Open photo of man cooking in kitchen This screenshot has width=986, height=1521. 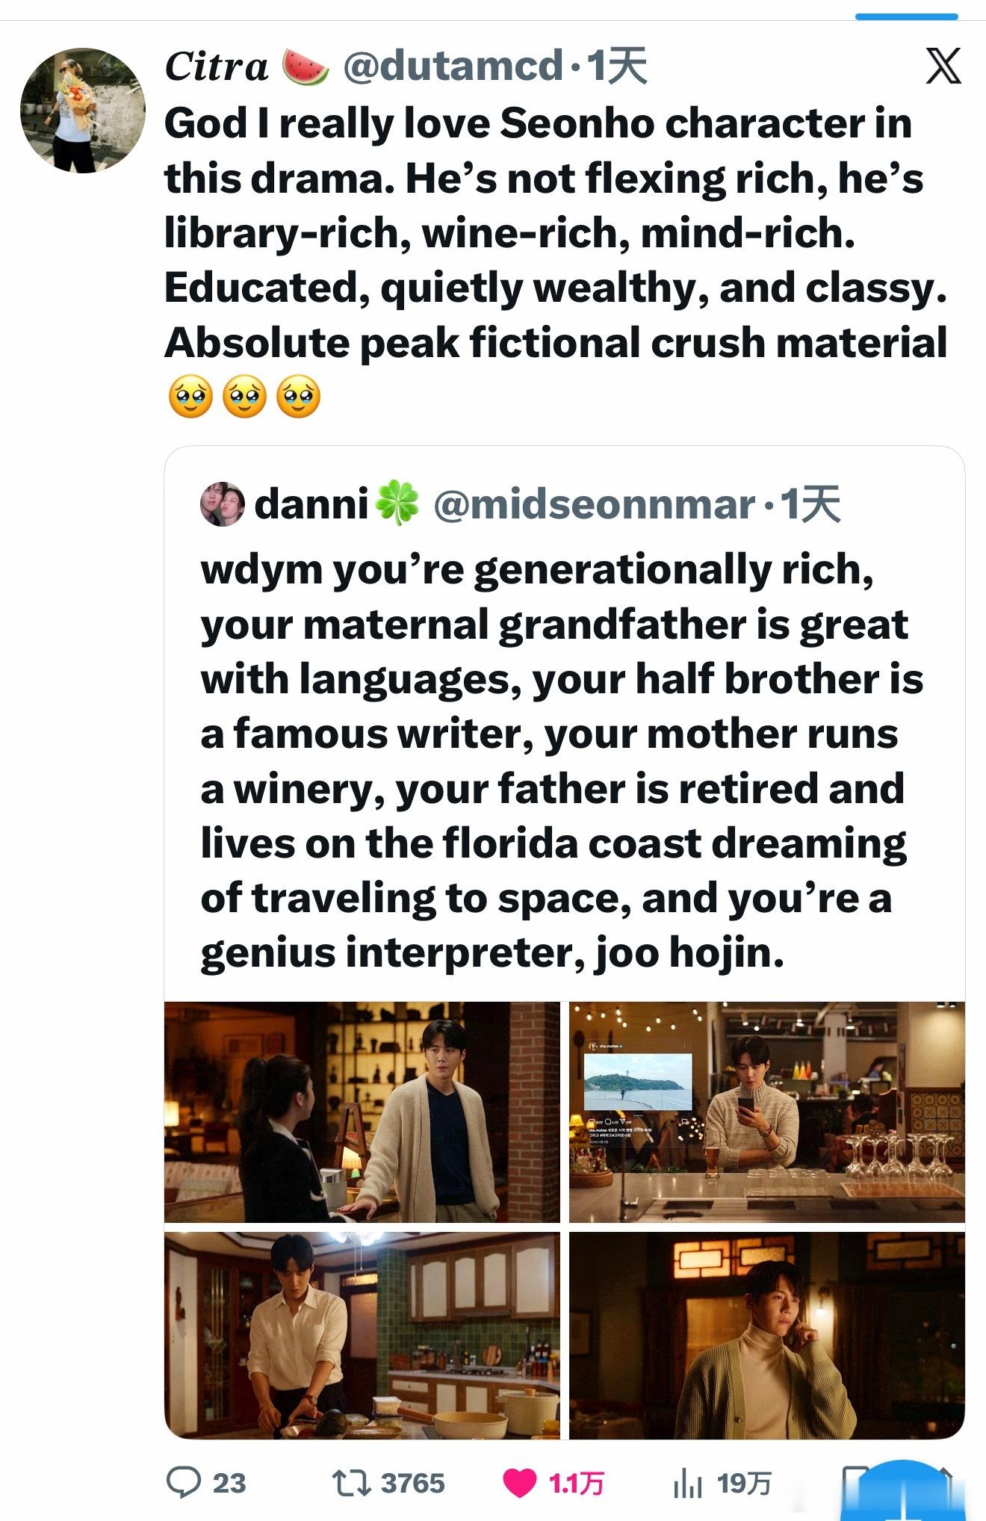coord(362,1336)
